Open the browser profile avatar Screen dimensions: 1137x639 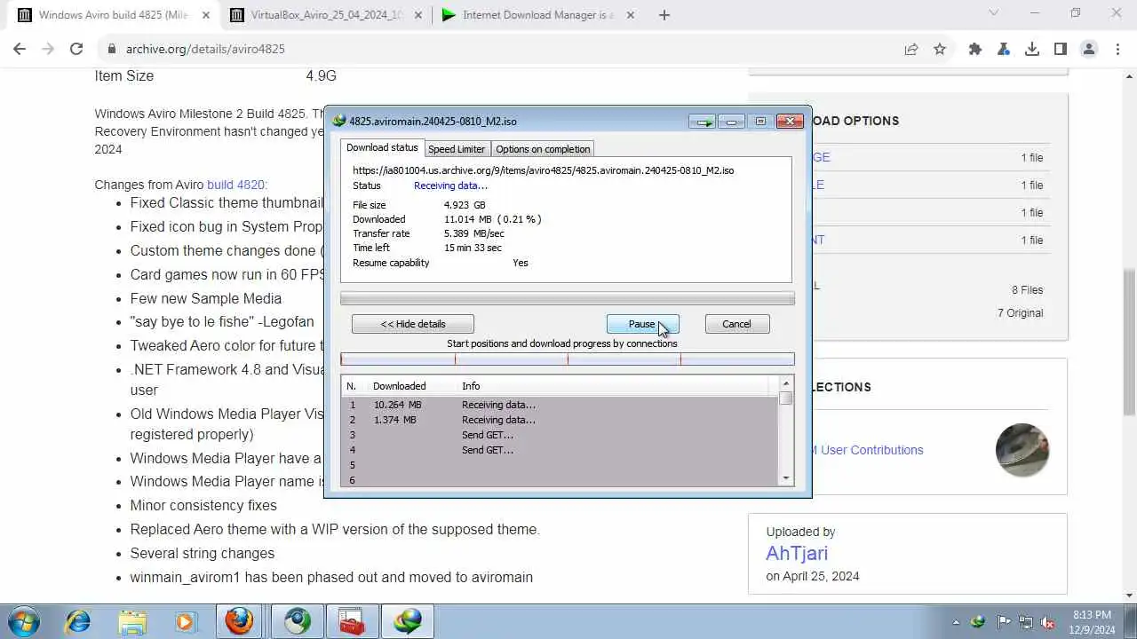[1089, 50]
